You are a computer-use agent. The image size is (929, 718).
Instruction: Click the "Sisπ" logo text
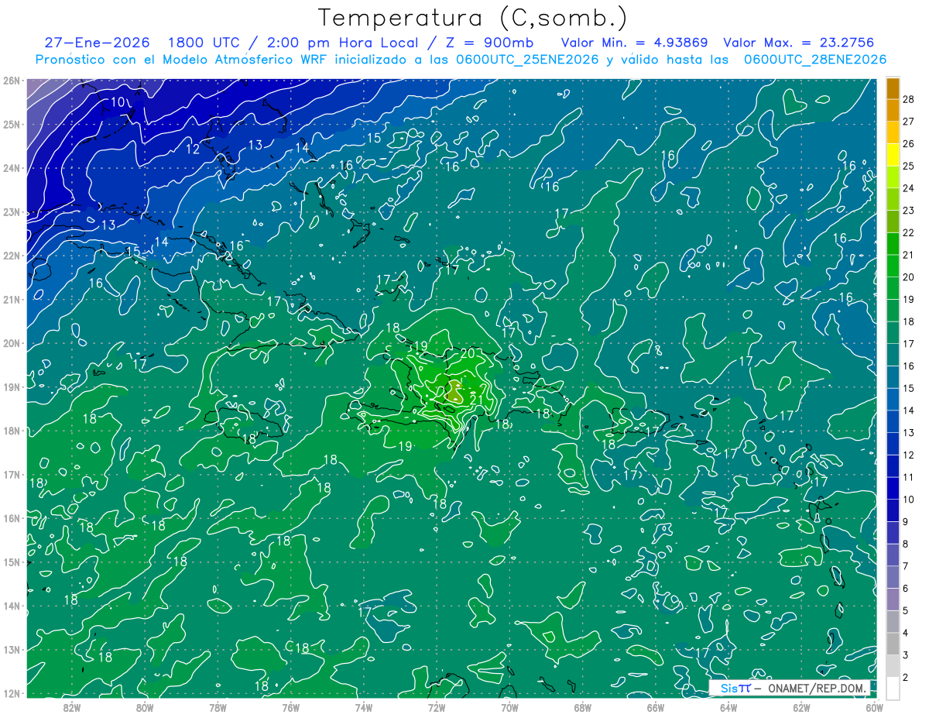[735, 688]
